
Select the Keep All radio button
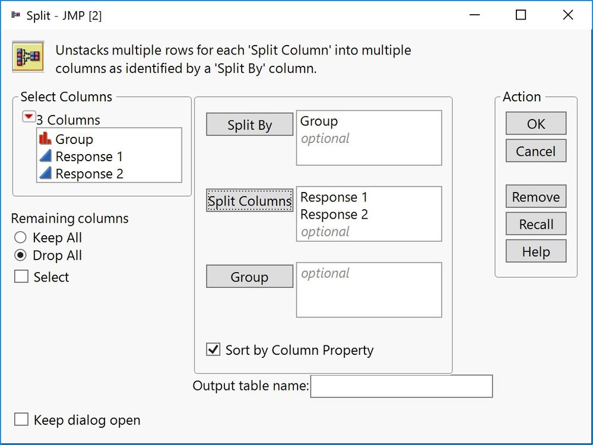[x=21, y=238]
